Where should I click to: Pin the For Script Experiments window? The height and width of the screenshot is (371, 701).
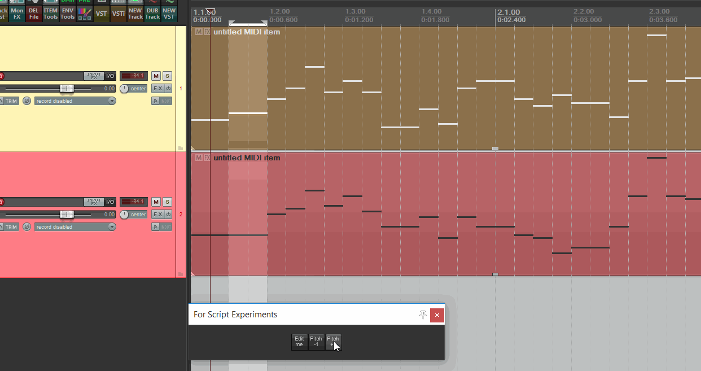[x=423, y=315]
